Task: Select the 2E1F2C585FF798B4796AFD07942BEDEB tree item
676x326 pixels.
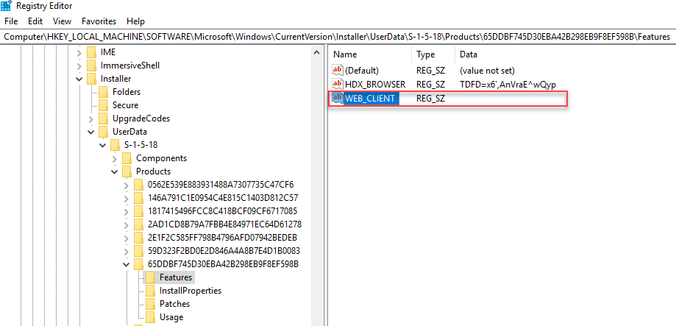Action: point(222,238)
